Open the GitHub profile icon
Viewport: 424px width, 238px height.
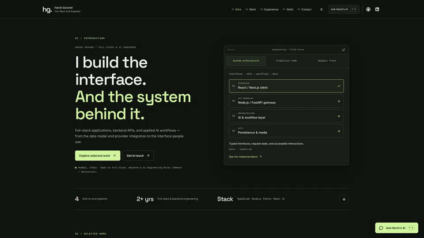point(368,9)
